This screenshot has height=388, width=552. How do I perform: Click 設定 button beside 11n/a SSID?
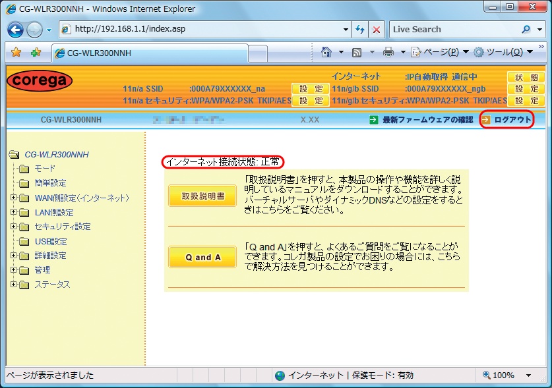coord(311,89)
